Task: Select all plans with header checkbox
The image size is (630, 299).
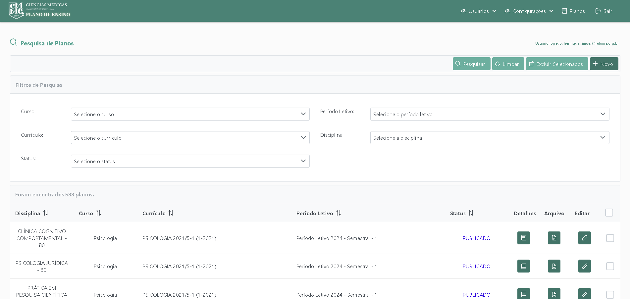Action: pos(609,213)
